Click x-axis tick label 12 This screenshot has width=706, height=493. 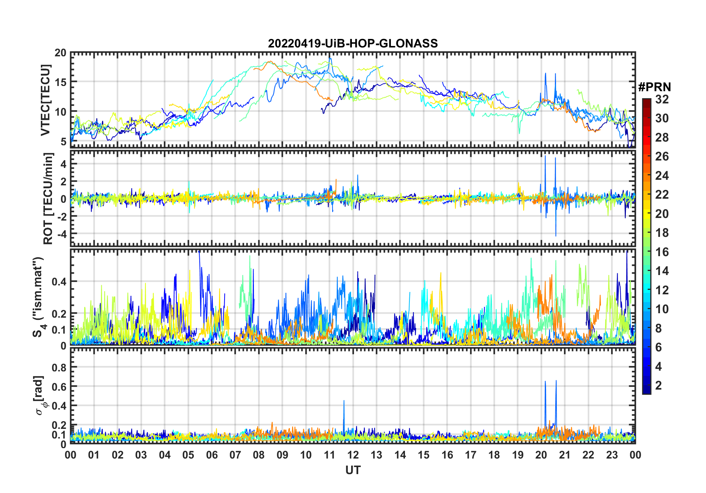(353, 455)
